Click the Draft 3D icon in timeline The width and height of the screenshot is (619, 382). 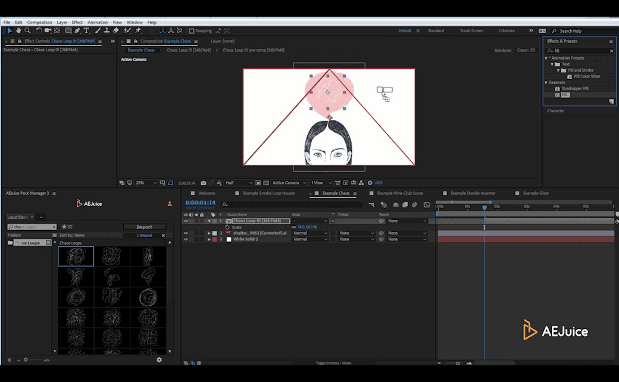384,204
